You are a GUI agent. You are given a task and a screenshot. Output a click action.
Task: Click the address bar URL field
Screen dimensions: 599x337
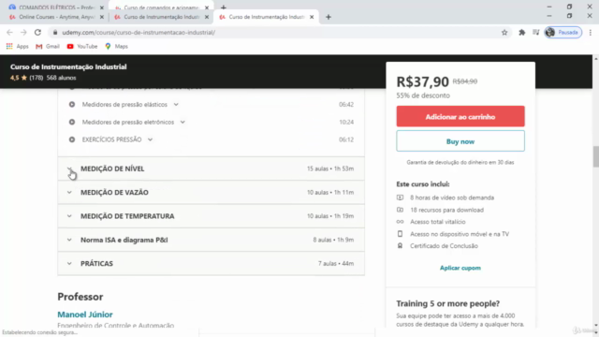pos(279,33)
